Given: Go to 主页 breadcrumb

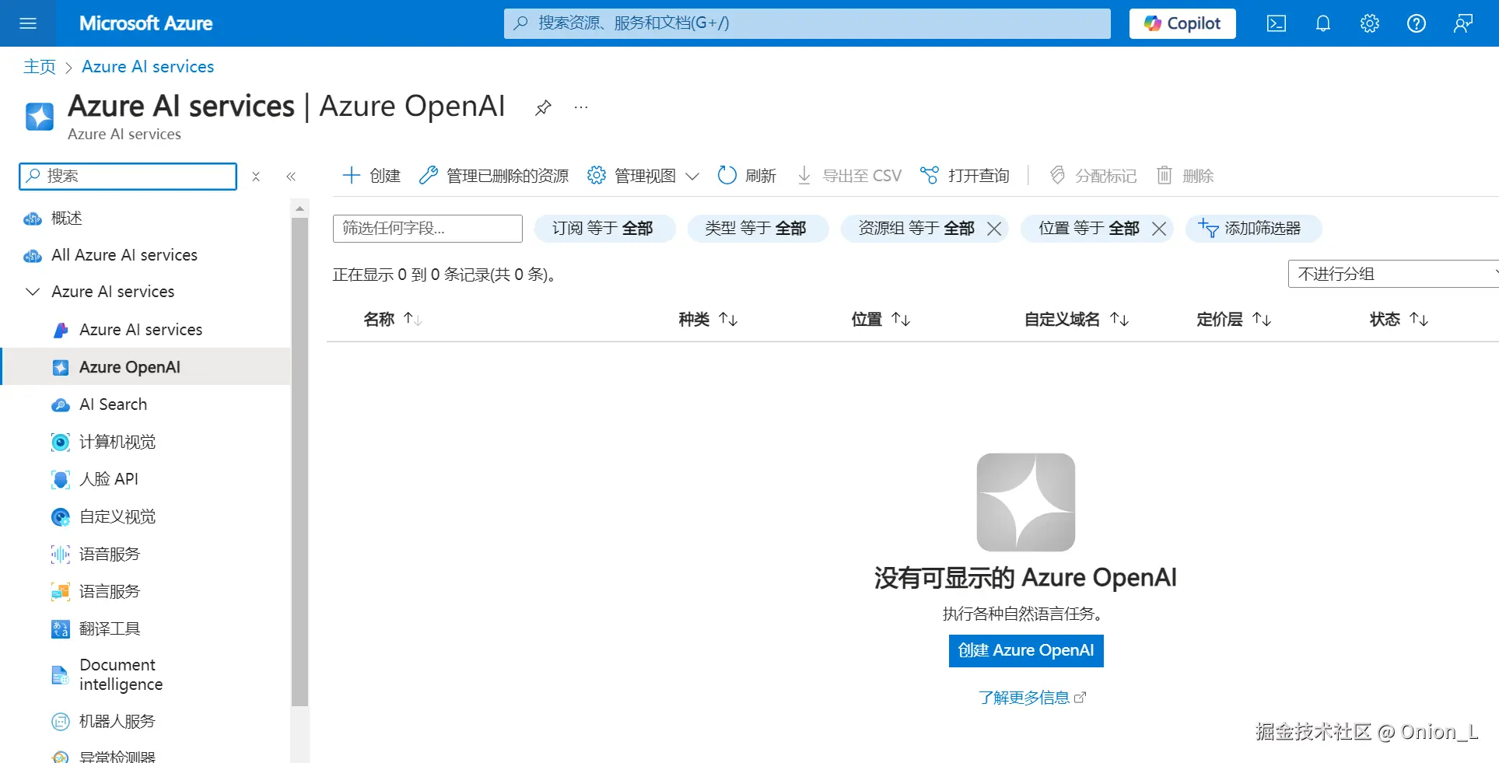Looking at the screenshot, I should (x=40, y=67).
